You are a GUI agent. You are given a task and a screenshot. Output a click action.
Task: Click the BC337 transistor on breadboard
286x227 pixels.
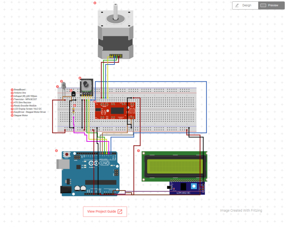click(x=73, y=94)
